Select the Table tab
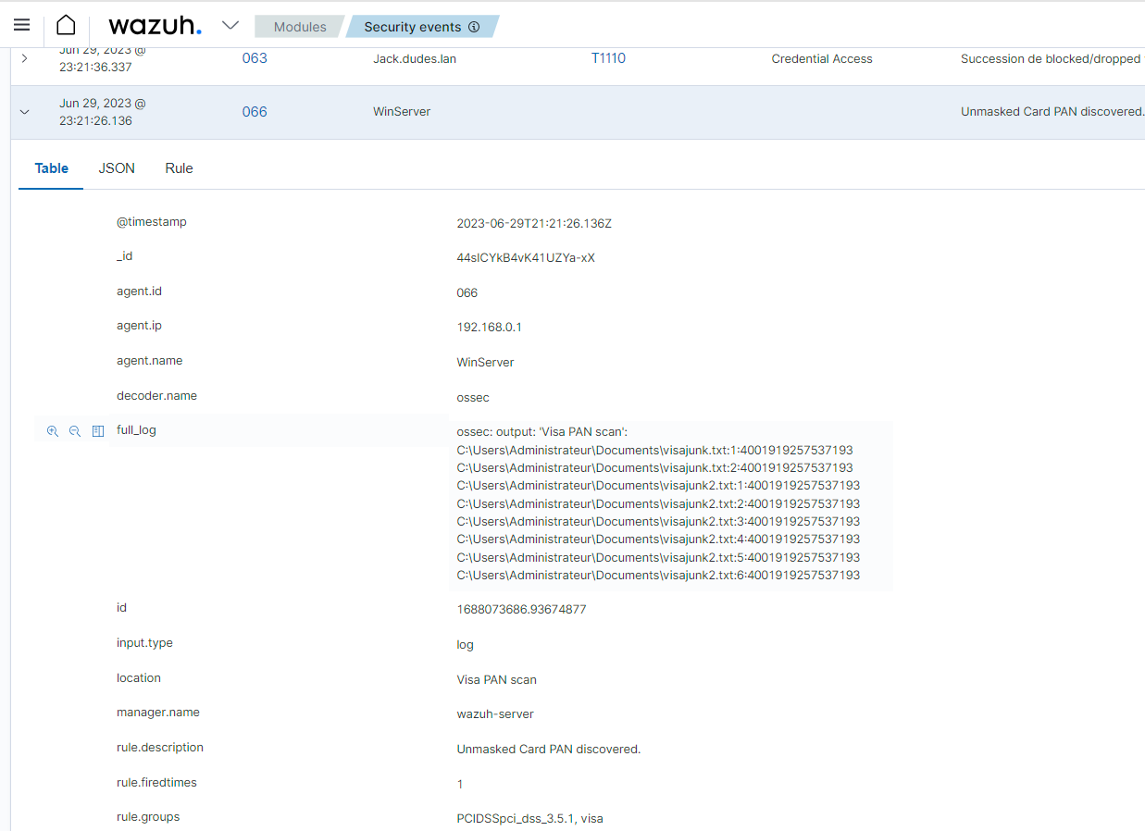 [52, 168]
